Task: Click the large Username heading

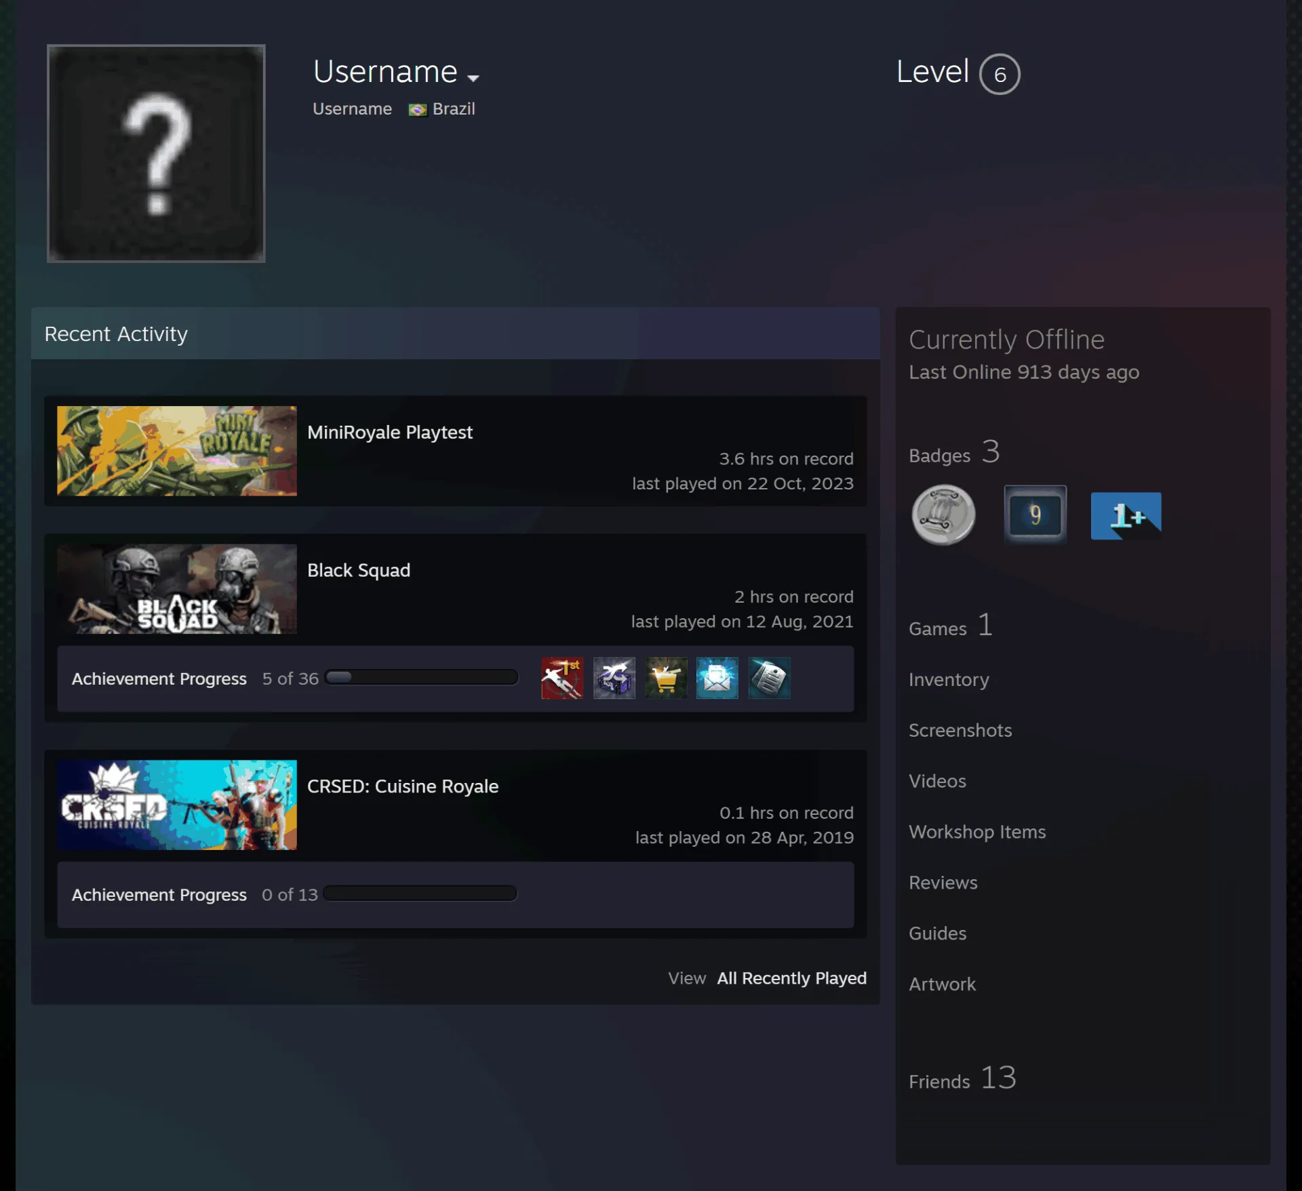Action: click(x=385, y=71)
